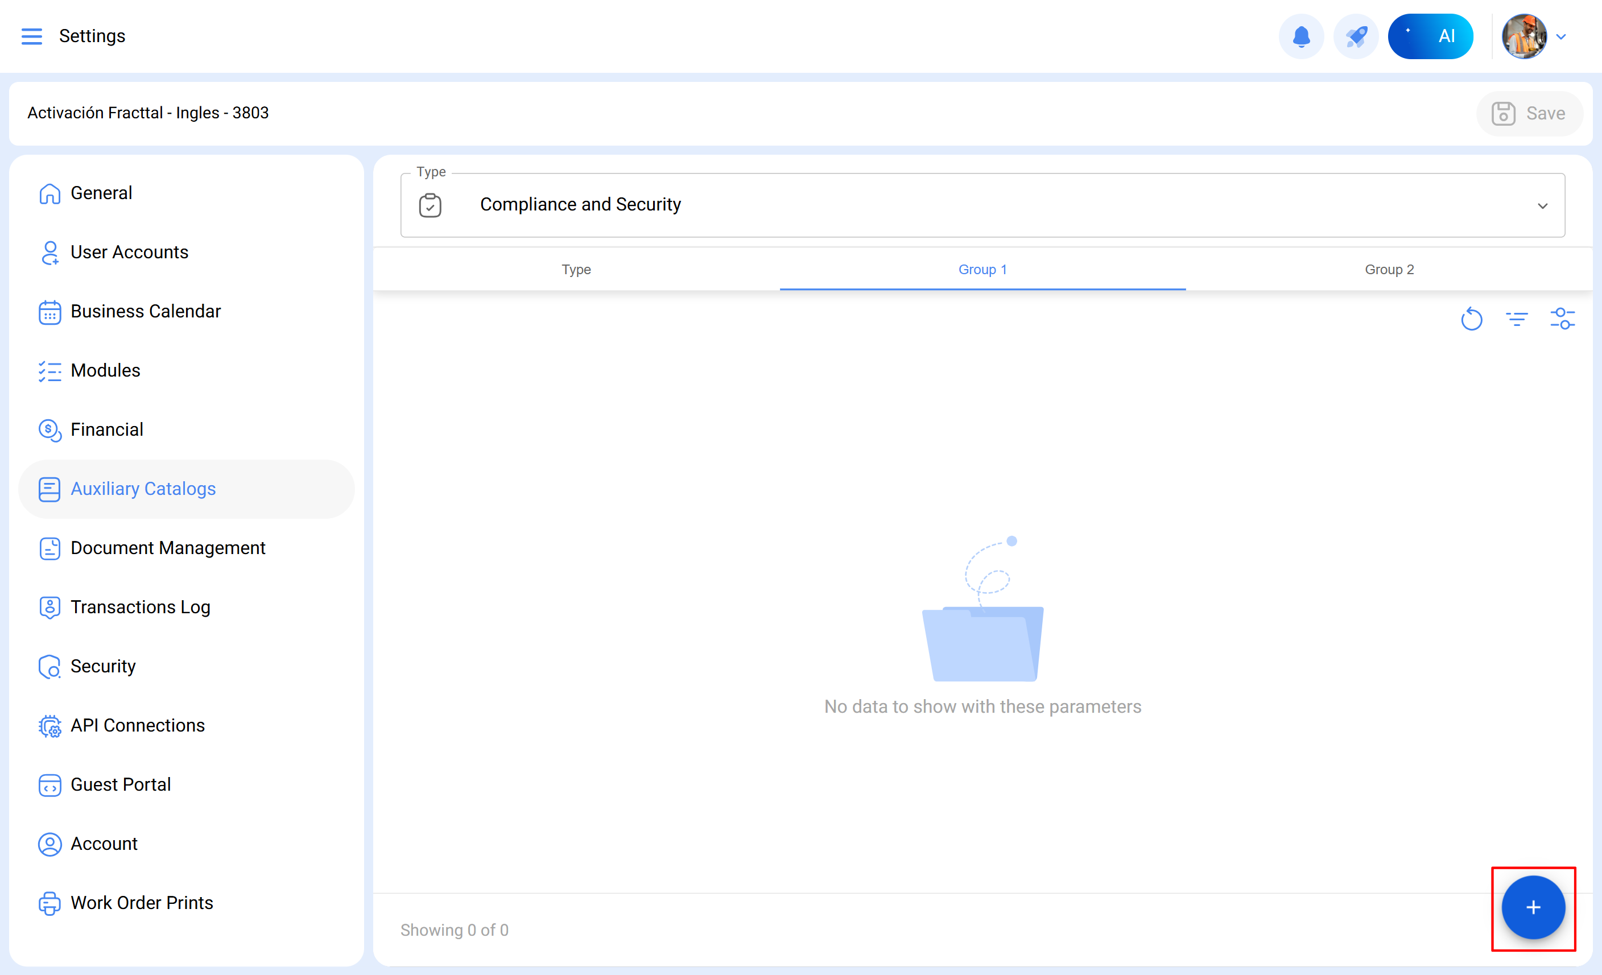Screen dimensions: 1602x975
Task: Expand the Type dropdown for Compliance and Security
Action: (1542, 205)
